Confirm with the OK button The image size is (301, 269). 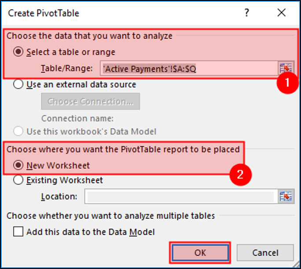200,253
